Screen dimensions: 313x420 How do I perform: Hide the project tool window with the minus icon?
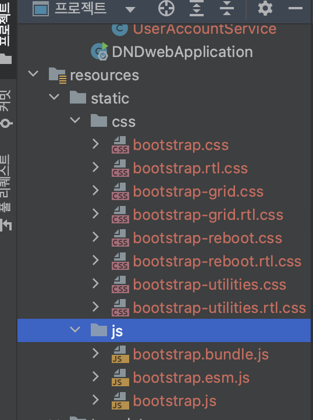tap(296, 8)
